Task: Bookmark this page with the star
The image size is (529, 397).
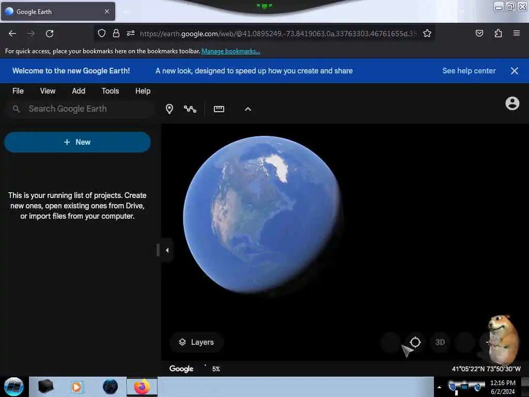Action: [x=427, y=33]
